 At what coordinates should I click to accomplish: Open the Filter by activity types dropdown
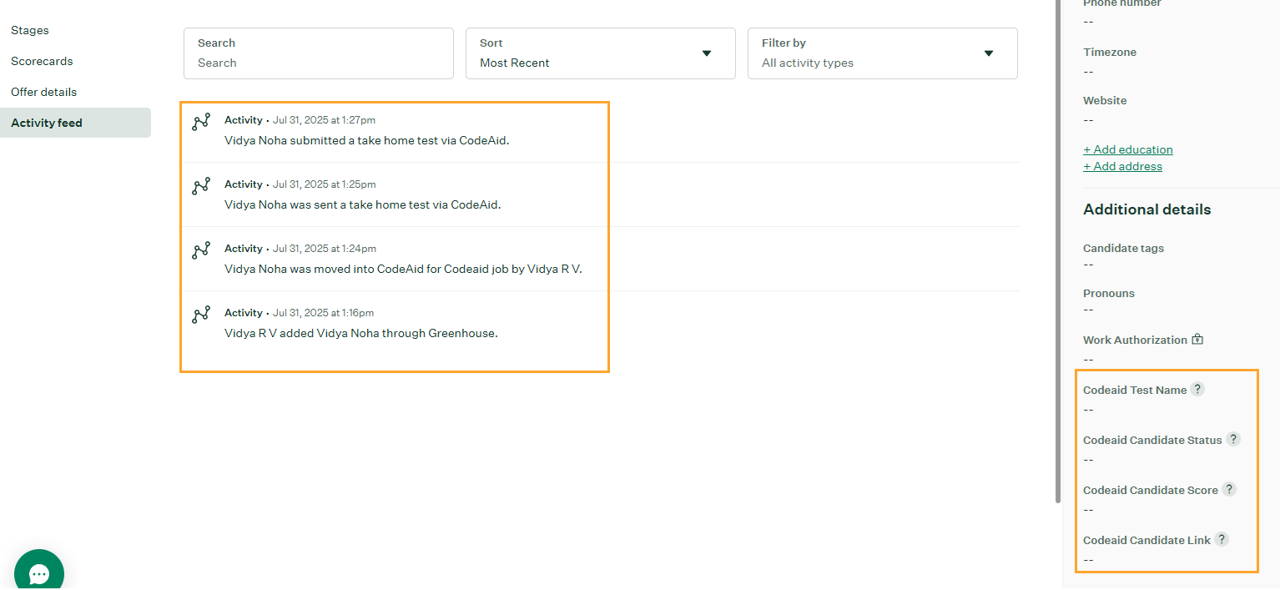[883, 53]
